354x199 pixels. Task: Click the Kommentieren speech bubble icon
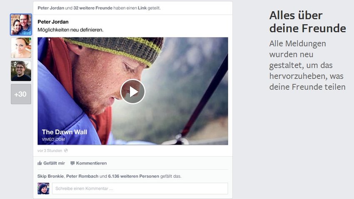[x=72, y=163]
